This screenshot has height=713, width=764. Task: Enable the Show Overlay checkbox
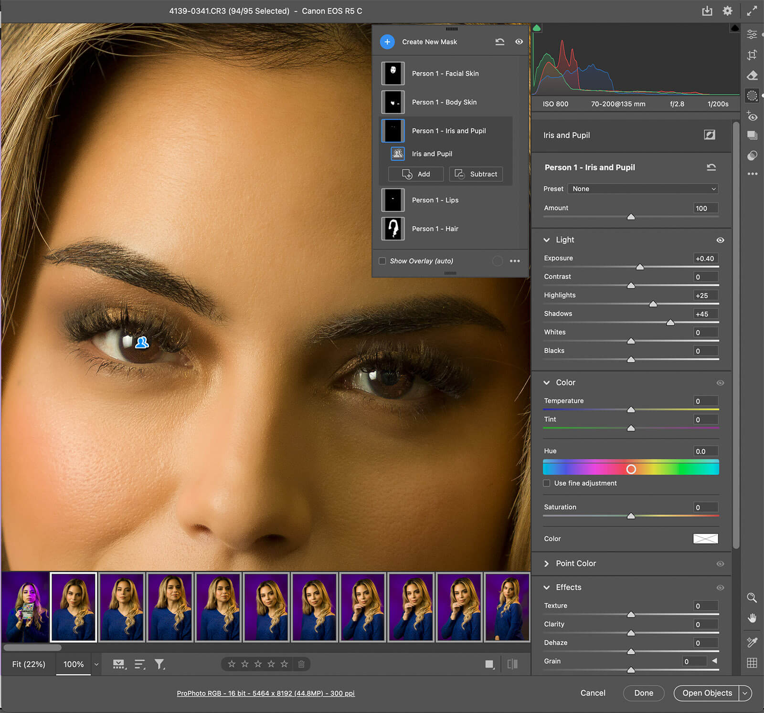(x=382, y=261)
